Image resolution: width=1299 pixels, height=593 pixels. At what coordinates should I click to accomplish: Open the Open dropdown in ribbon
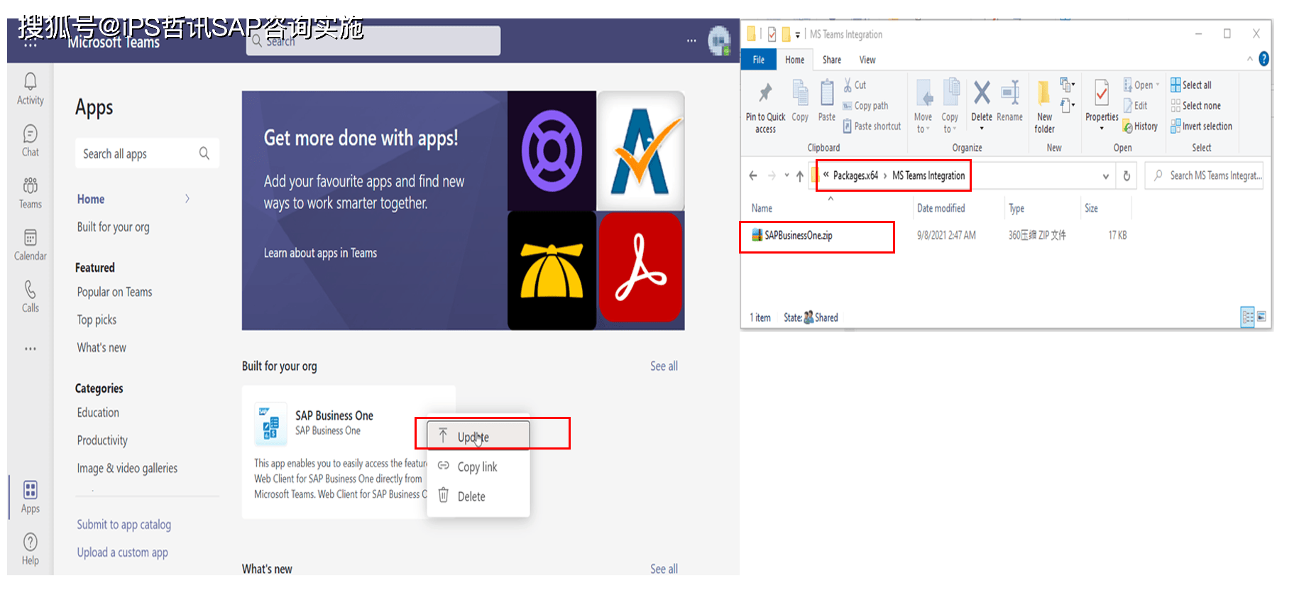[x=1141, y=85]
